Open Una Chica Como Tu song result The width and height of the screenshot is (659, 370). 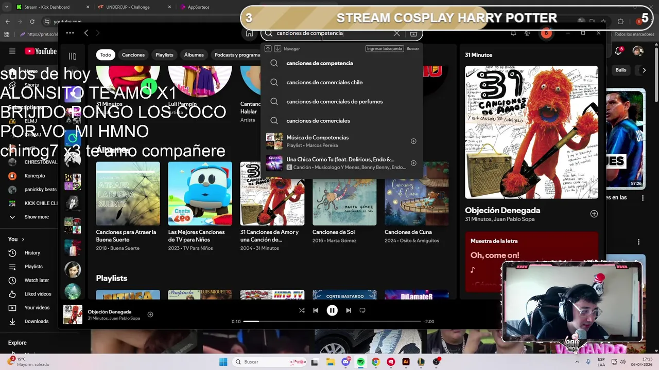point(341,163)
